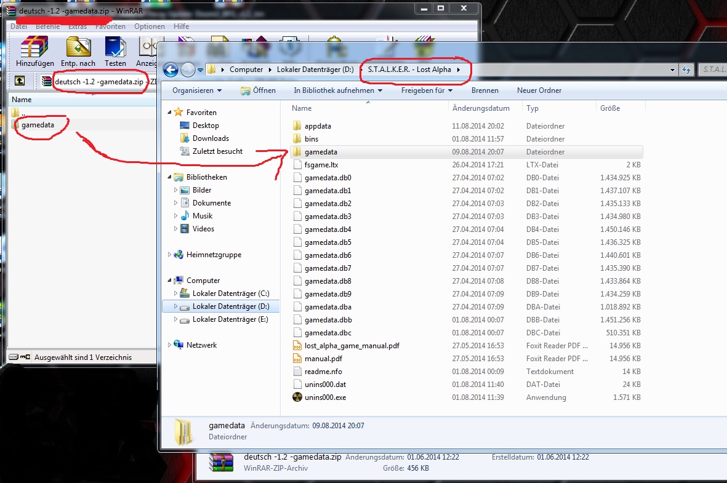The height and width of the screenshot is (483, 727).
Task: Select lost_alpha_game_manual.pdf icon
Action: (297, 345)
